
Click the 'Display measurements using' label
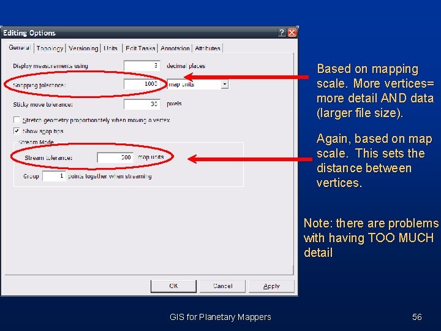click(50, 66)
